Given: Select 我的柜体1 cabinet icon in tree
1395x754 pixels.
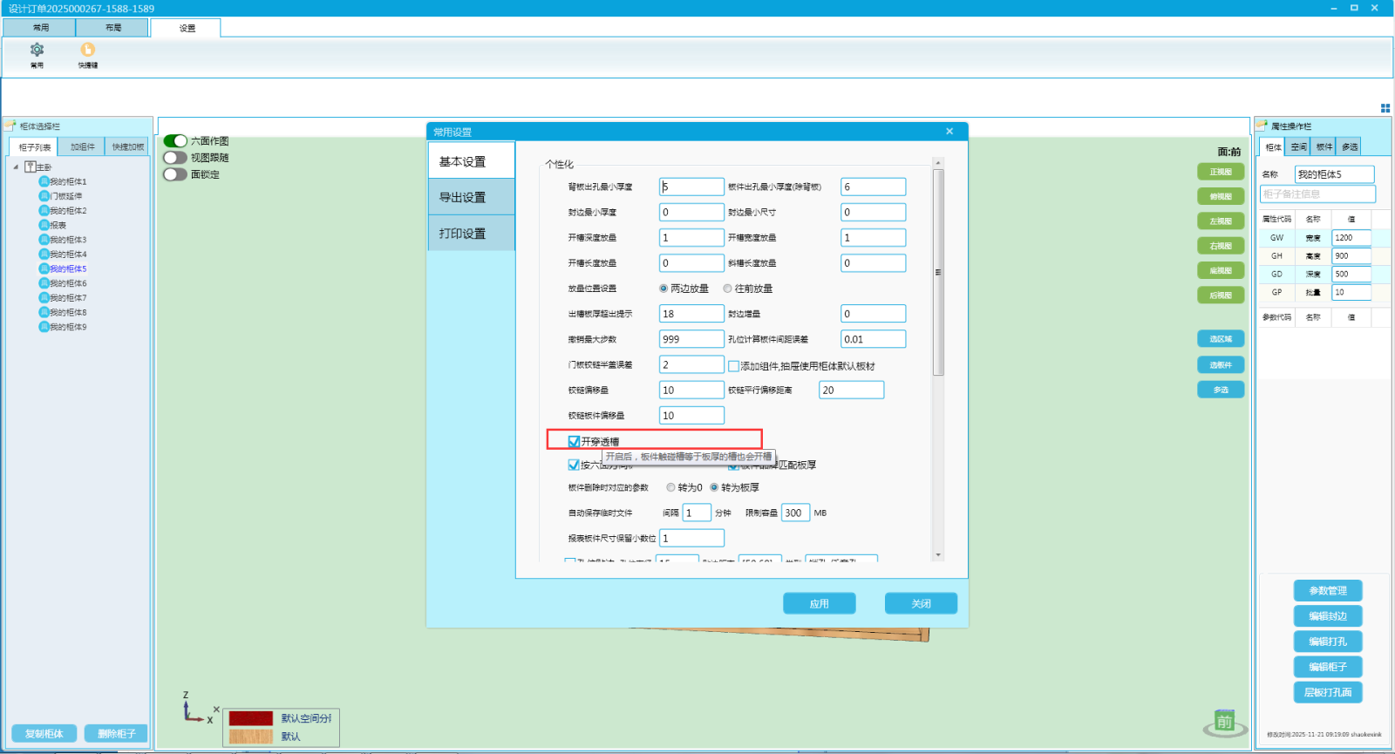Looking at the screenshot, I should [44, 181].
